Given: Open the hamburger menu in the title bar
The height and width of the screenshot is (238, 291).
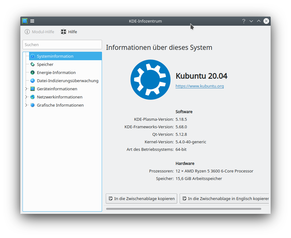Looking at the screenshot, I should pyautogui.click(x=32, y=21).
